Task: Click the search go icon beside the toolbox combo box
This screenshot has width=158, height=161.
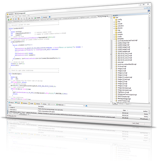Action: 86,106
